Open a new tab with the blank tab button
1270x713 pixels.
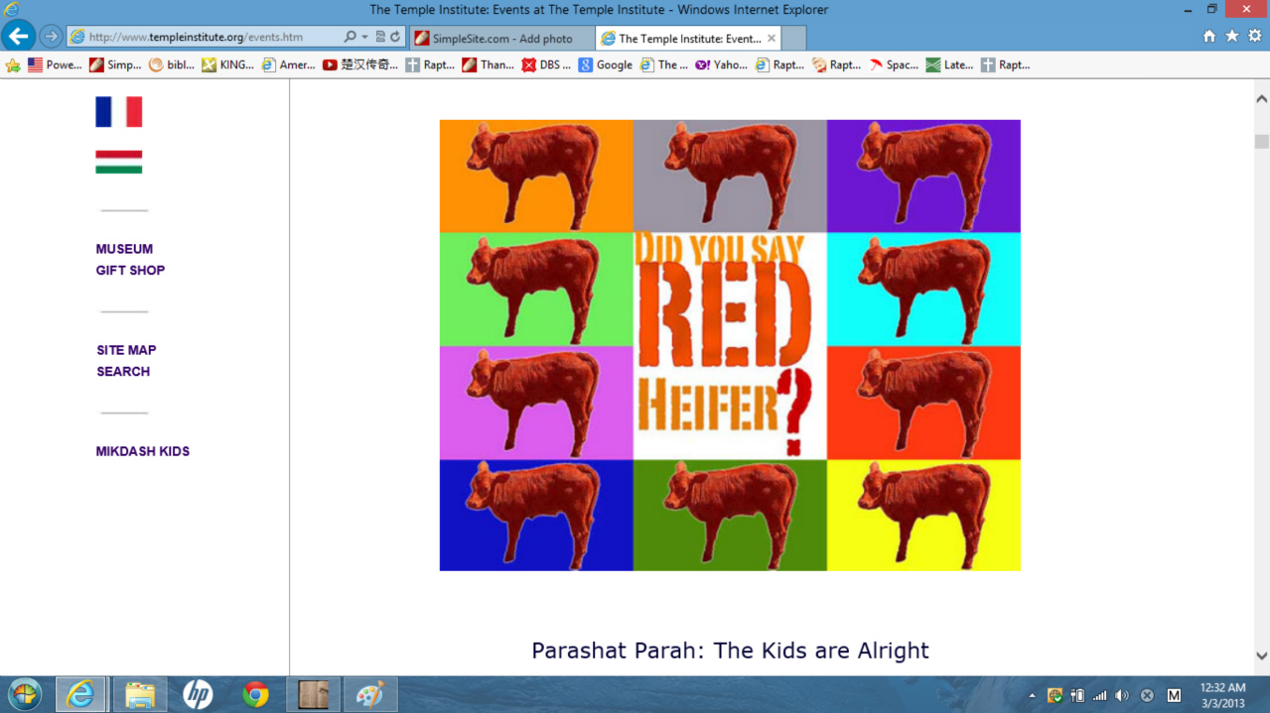[793, 39]
